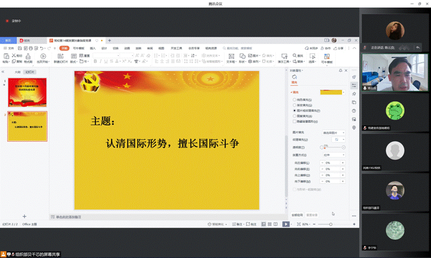Image resolution: width=431 pixels, height=258 pixels.
Task: Click the Cut (剪切) scissors icon
Action: pos(13,55)
